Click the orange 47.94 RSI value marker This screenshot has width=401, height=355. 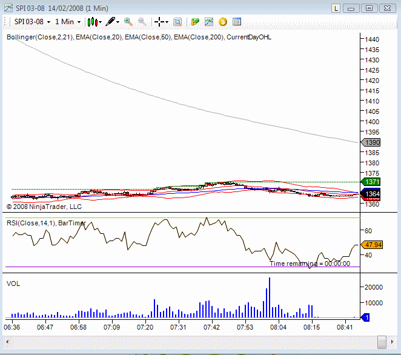(371, 245)
